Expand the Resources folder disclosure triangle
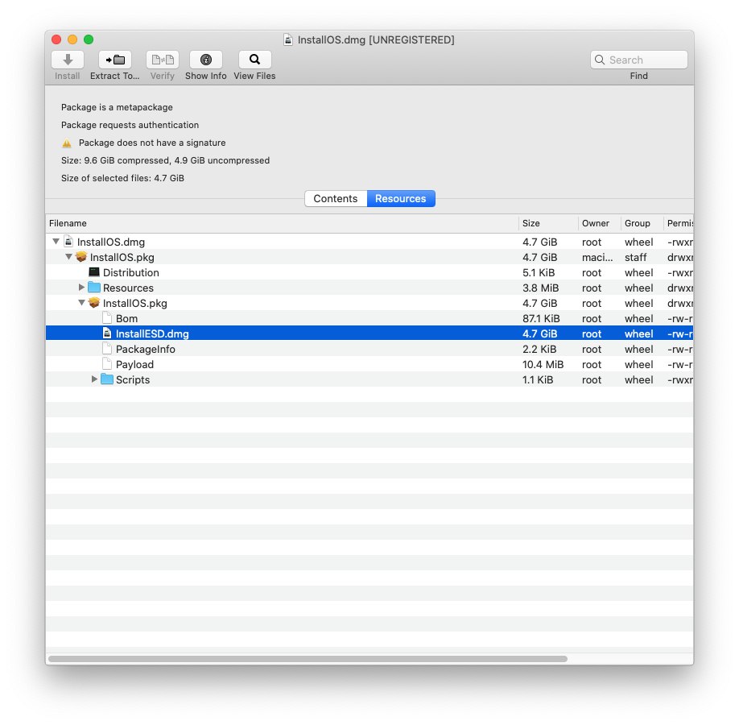The image size is (739, 725). (x=81, y=288)
